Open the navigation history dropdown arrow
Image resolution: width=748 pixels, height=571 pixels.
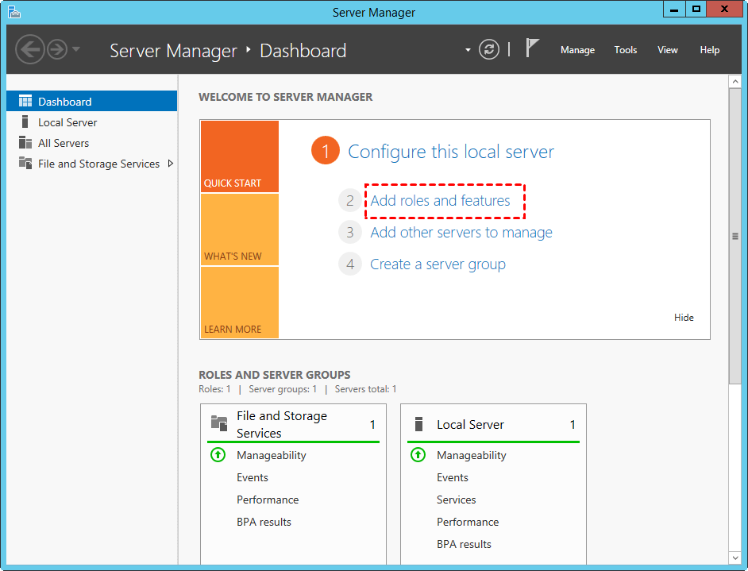(x=76, y=50)
